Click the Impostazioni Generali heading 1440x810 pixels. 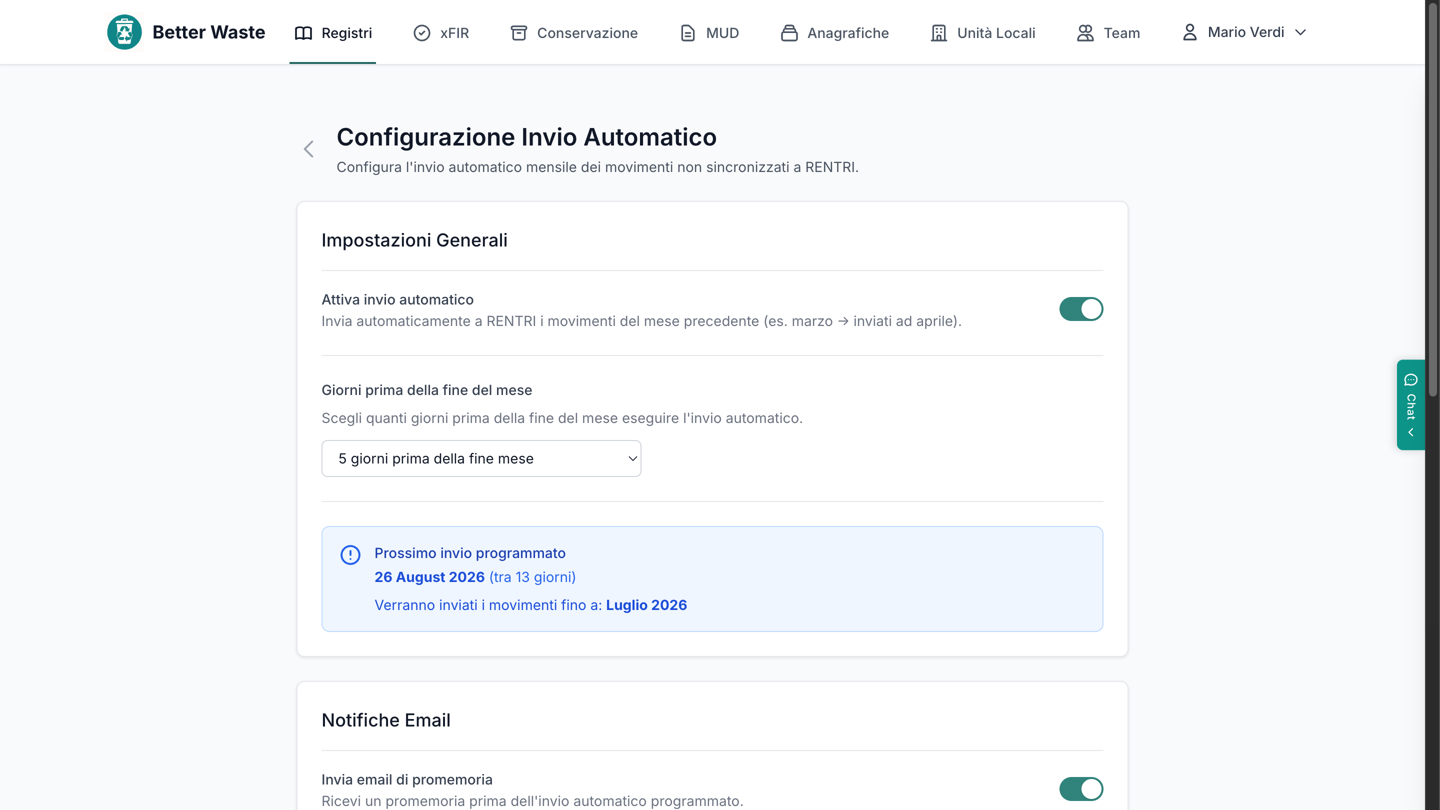click(x=414, y=240)
